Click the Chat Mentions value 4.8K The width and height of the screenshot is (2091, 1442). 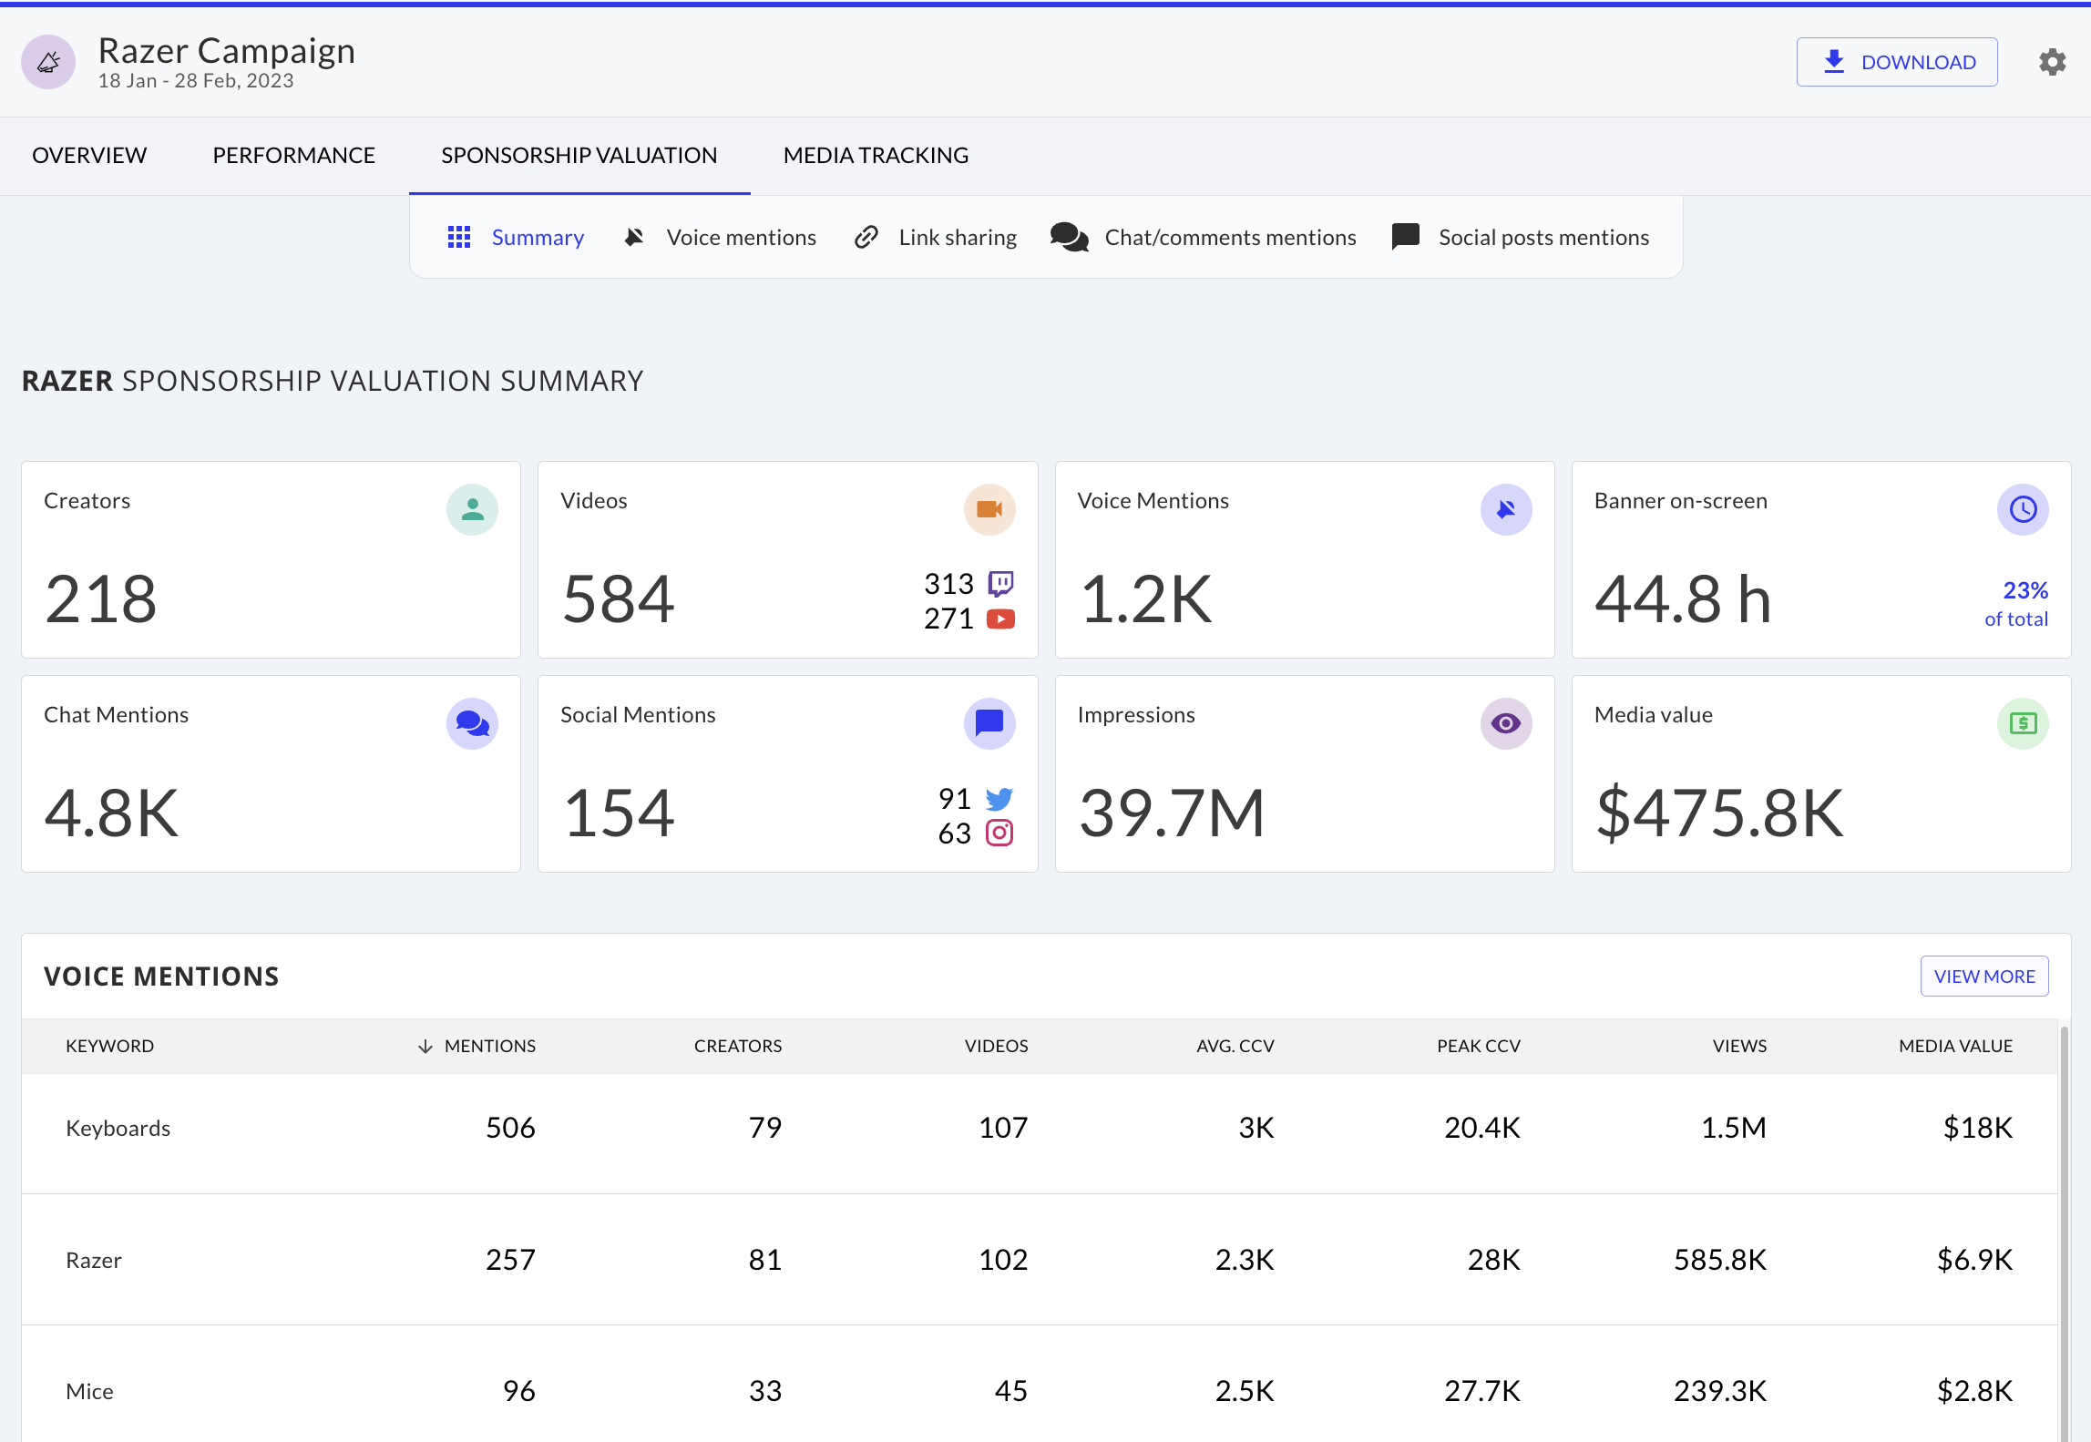[x=111, y=813]
